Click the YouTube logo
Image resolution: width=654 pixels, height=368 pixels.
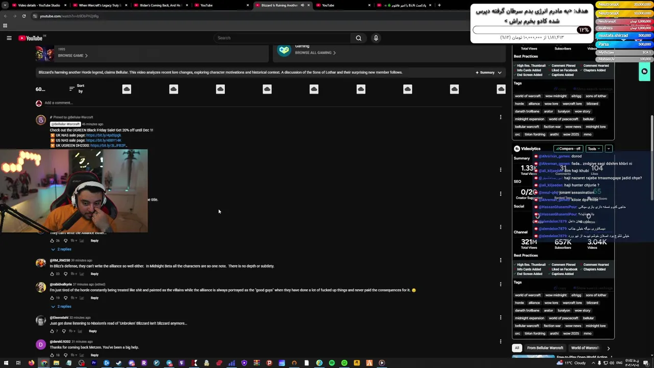coord(31,38)
